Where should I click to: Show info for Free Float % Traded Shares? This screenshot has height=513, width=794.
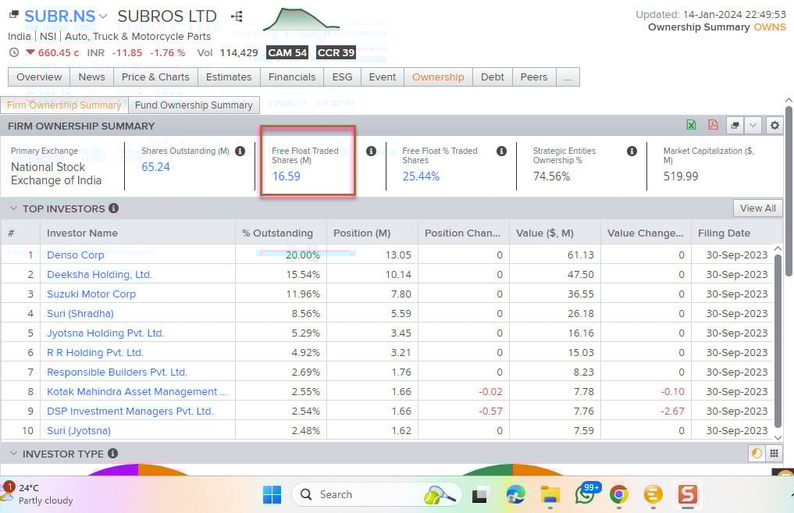tap(501, 151)
